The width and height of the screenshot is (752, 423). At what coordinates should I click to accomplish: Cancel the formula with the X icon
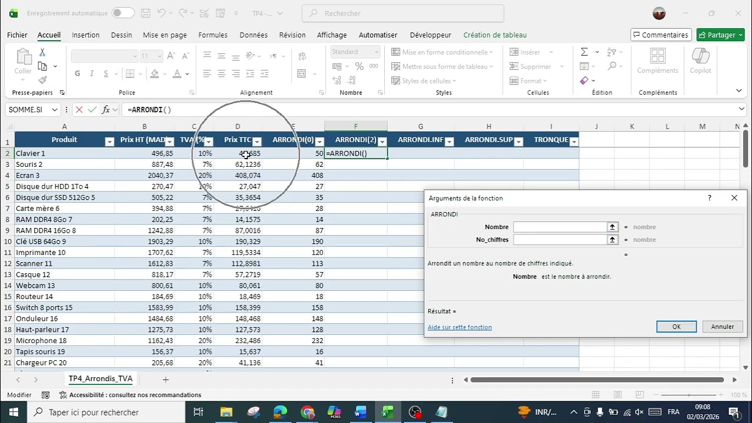click(x=79, y=109)
